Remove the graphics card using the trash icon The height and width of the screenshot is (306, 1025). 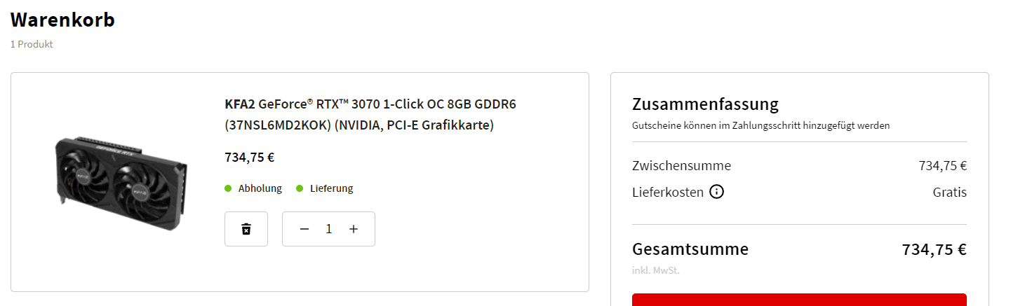246,229
